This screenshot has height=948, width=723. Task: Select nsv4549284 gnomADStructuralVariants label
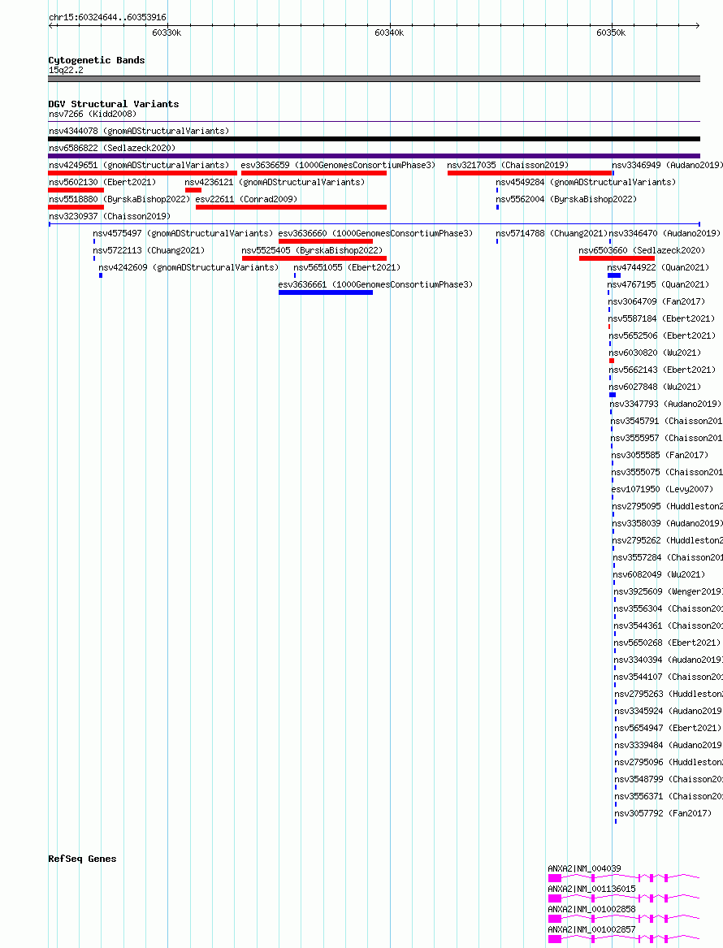point(586,182)
